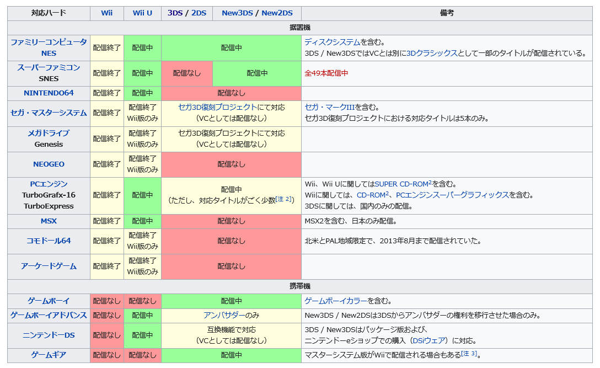Click 配信終了 Wii cell in NINTENDO64 row
The image size is (600, 368).
(107, 93)
